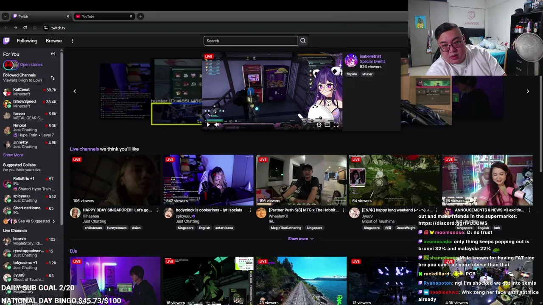Open site information for twitch.tv

click(x=46, y=28)
